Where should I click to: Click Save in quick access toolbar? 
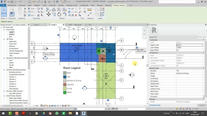tap(12, 2)
